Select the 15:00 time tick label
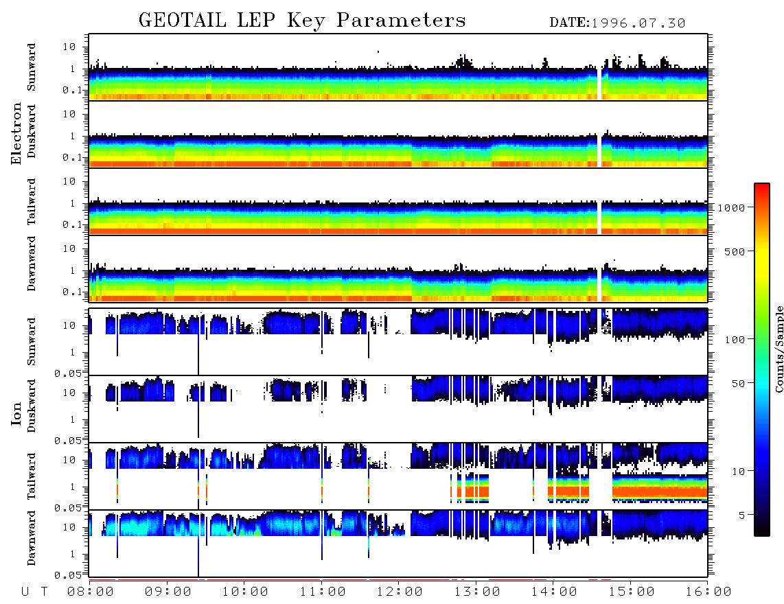784x604 pixels. click(x=632, y=592)
